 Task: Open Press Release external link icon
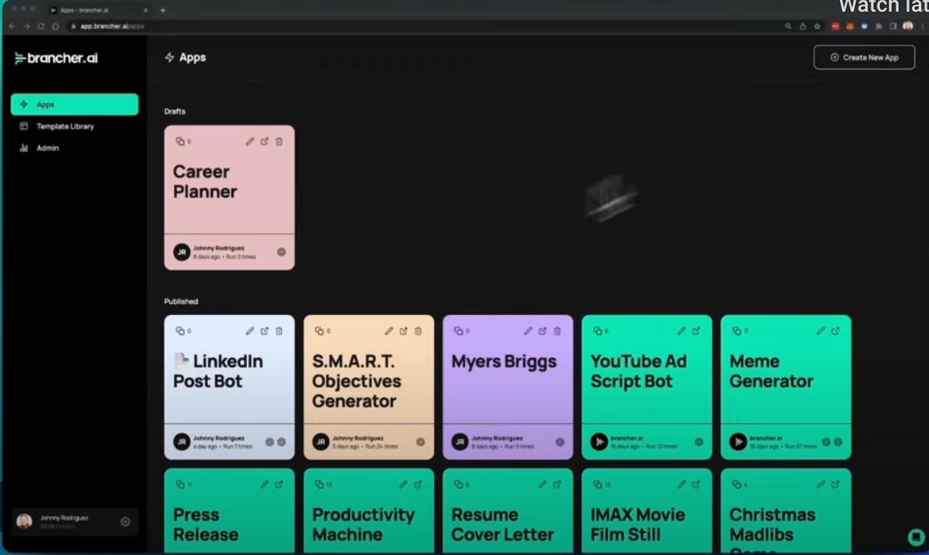279,485
